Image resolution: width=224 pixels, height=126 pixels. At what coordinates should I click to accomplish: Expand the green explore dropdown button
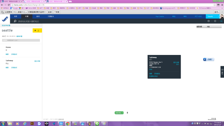click(x=119, y=113)
